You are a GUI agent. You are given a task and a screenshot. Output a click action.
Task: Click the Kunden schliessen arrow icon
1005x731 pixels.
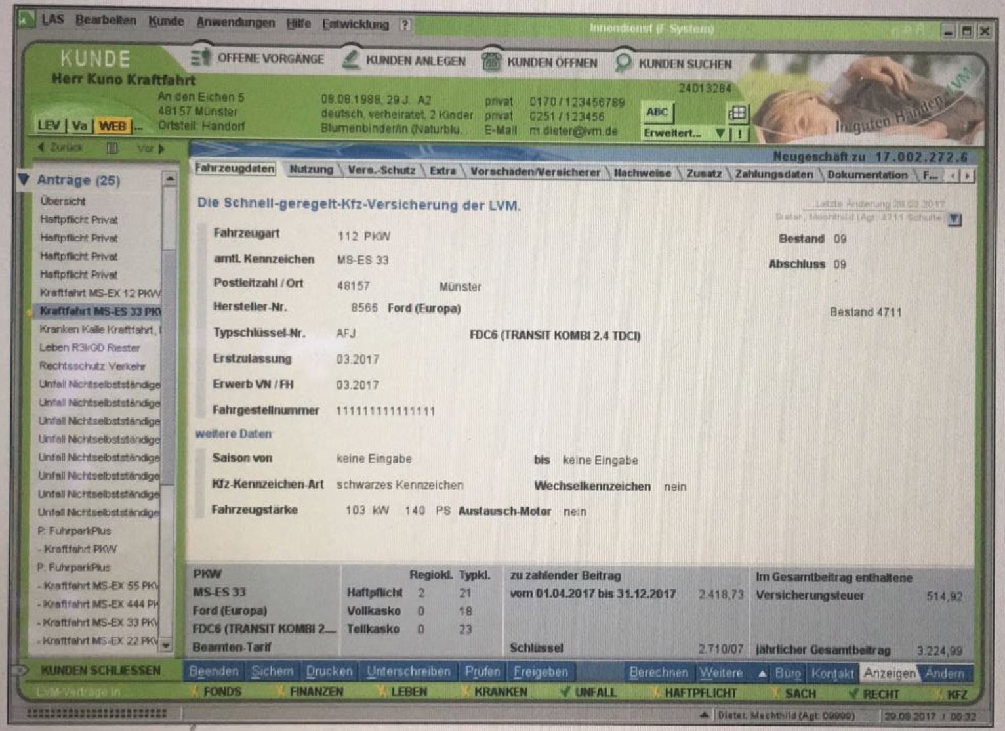tap(22, 670)
